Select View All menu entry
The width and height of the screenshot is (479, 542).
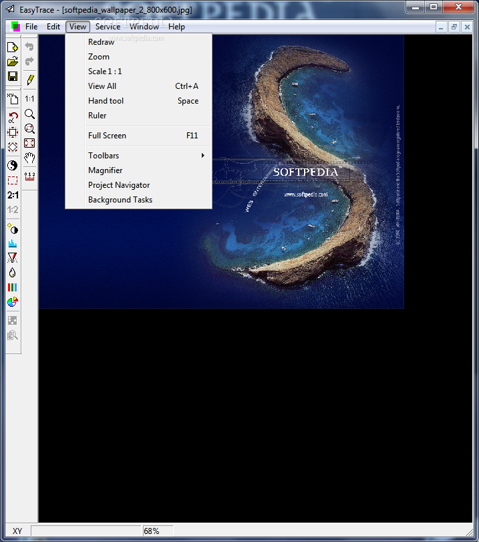coord(138,86)
